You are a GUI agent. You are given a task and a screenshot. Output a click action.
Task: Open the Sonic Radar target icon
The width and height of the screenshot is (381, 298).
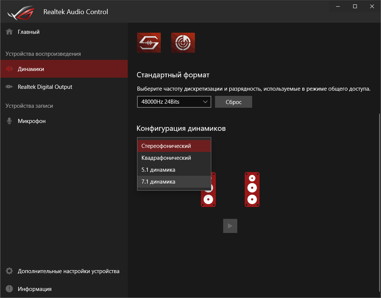point(183,43)
